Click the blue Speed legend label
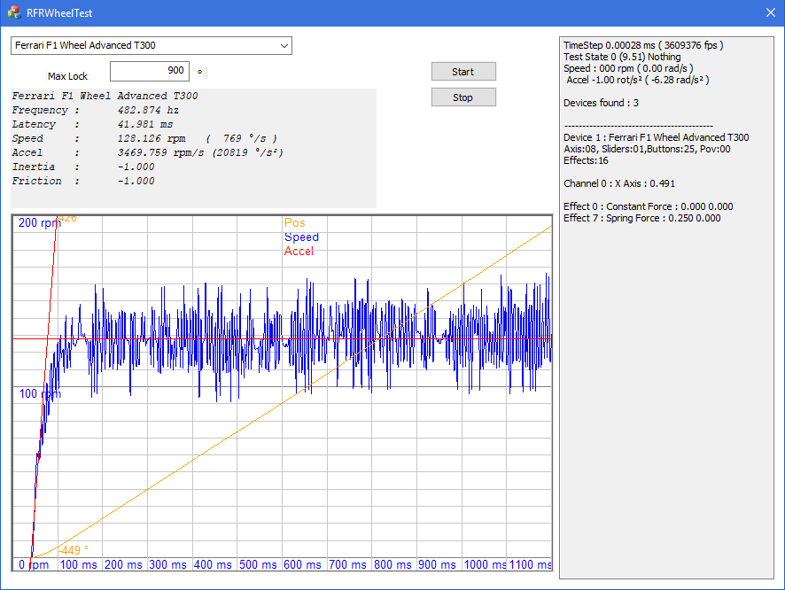785x590 pixels. 301,237
